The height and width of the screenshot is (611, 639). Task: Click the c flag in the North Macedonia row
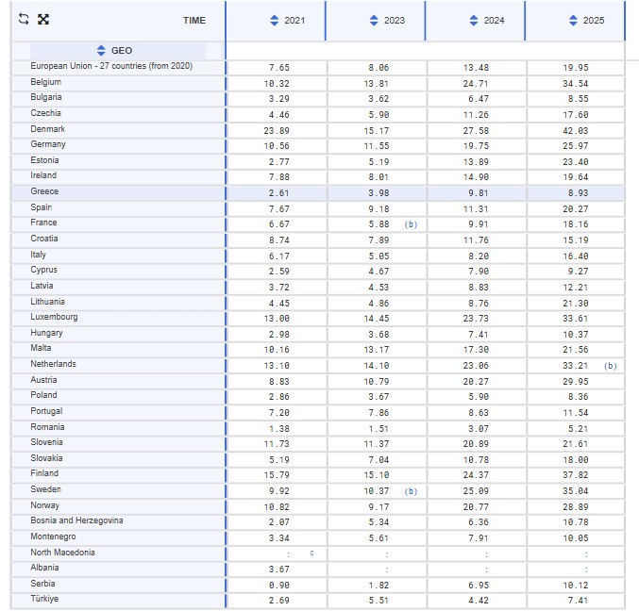[311, 553]
